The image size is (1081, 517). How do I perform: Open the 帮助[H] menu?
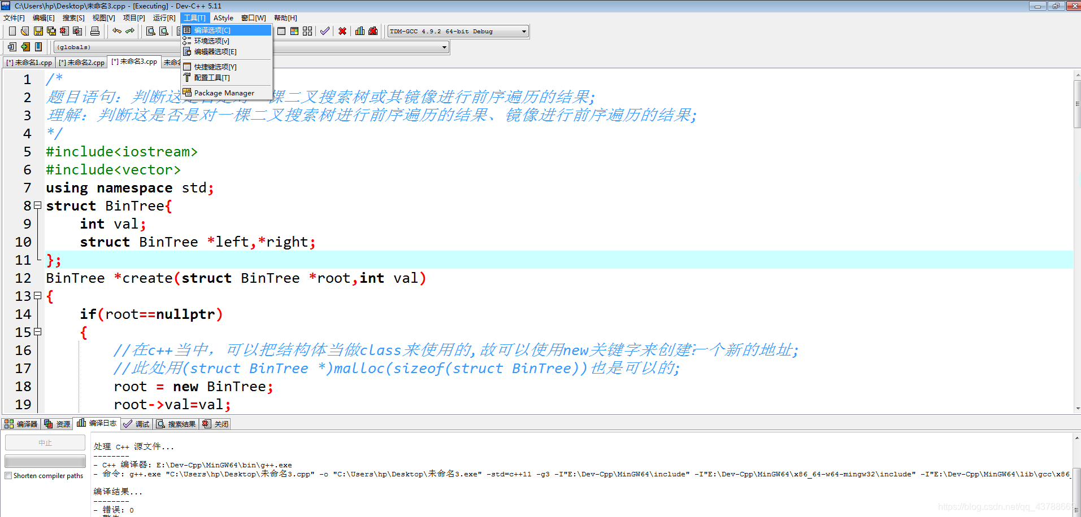[x=285, y=18]
